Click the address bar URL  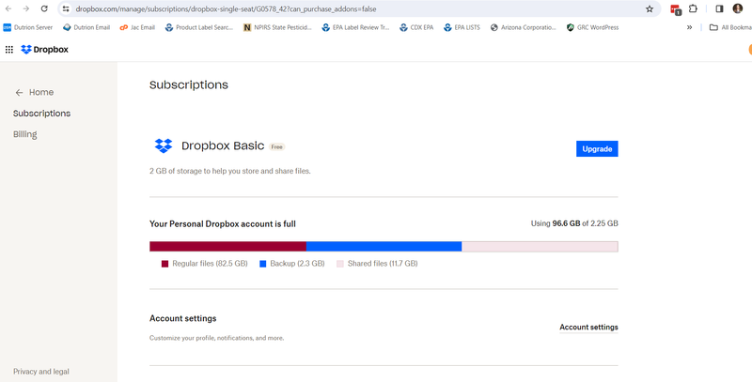pyautogui.click(x=226, y=8)
